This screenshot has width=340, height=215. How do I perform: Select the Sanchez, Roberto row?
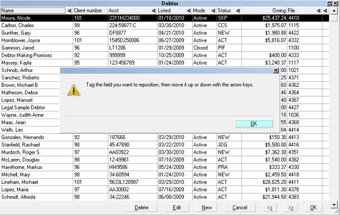point(30,78)
